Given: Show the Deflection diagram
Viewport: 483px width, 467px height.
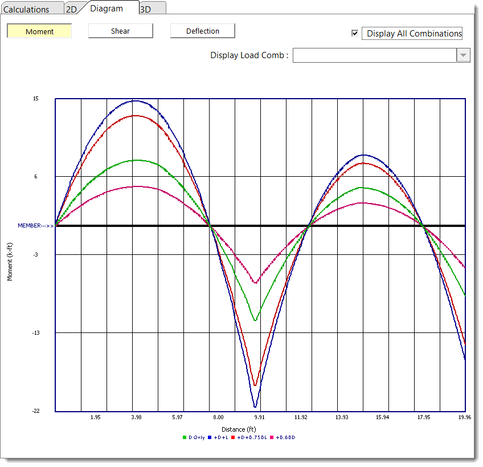Looking at the screenshot, I should click(202, 31).
